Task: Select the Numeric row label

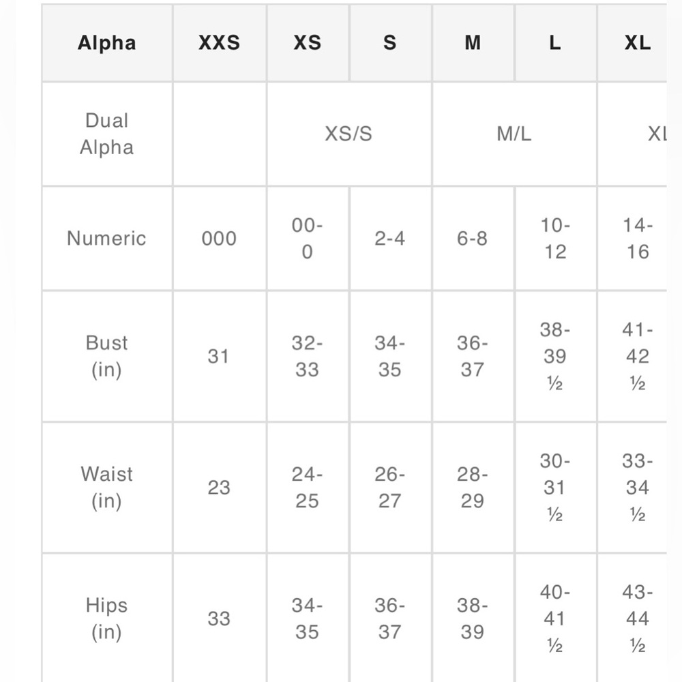Action: (107, 238)
